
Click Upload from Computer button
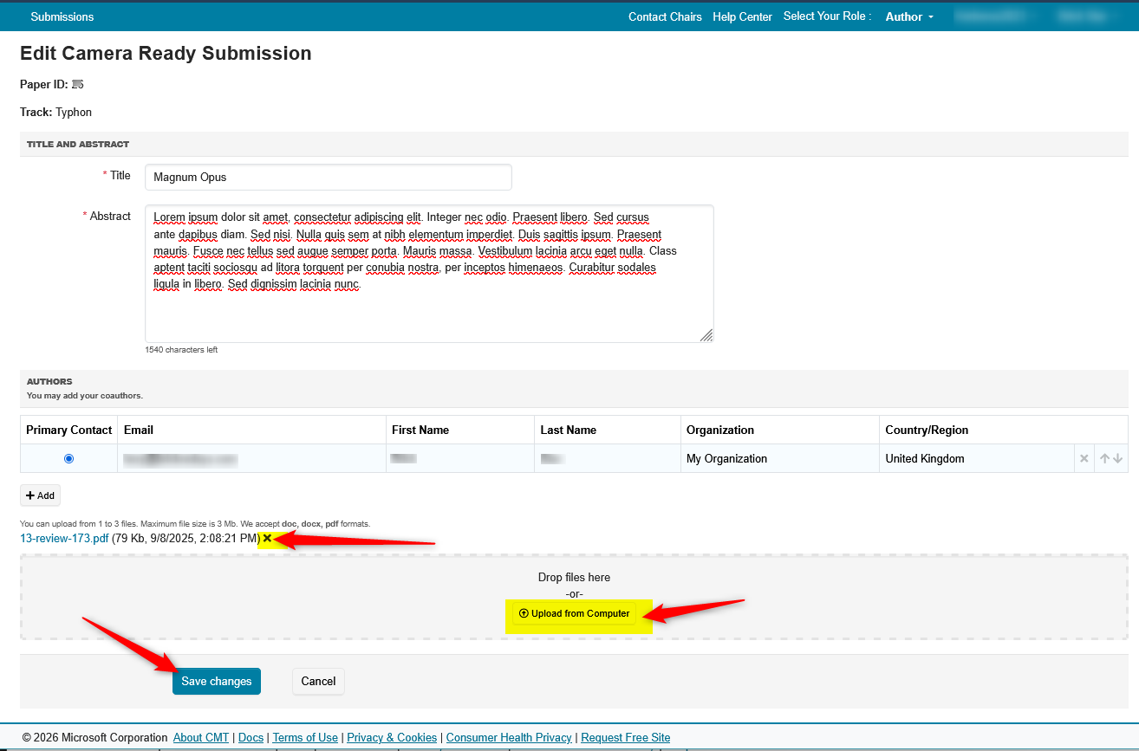click(574, 613)
